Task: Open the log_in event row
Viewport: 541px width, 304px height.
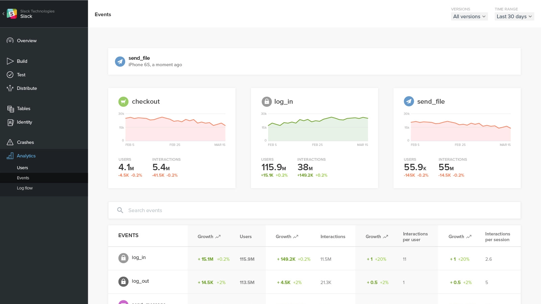Action: coord(139,258)
